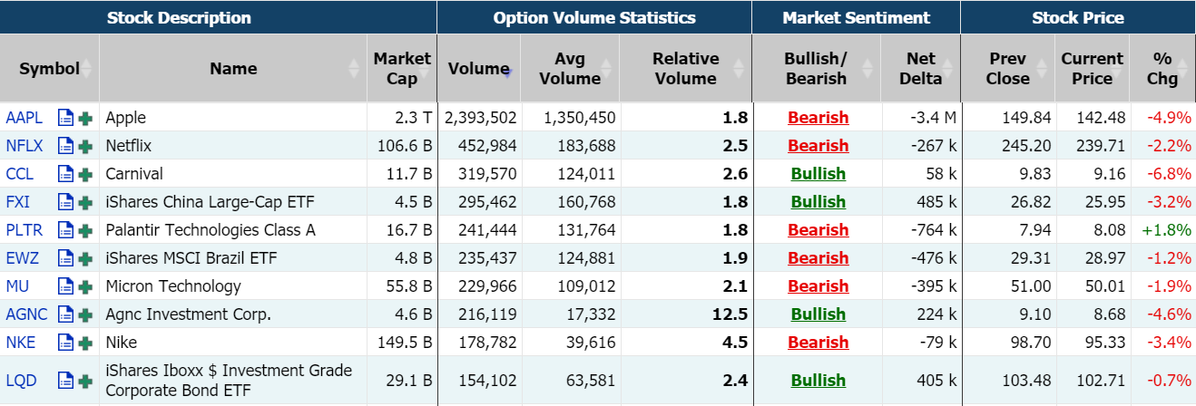
Task: Select Apple's volume value 2,393,502
Action: pyautogui.click(x=481, y=118)
